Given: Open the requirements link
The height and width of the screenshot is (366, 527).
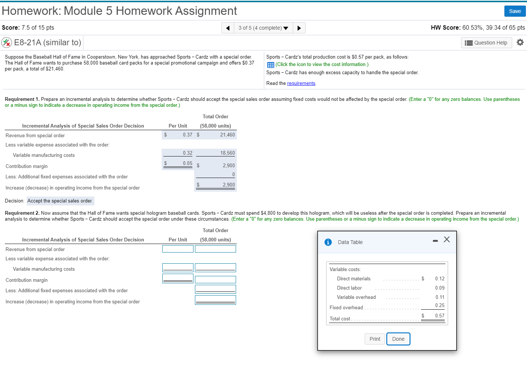Looking at the screenshot, I should pos(301,83).
